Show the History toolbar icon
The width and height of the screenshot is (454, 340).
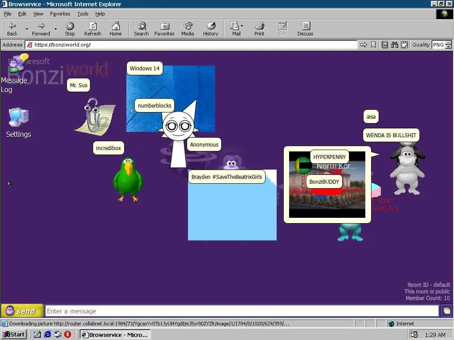(x=211, y=29)
